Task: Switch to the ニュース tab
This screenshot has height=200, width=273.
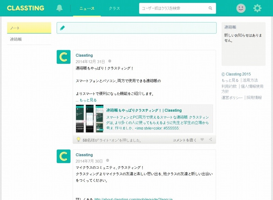Action: [87, 8]
